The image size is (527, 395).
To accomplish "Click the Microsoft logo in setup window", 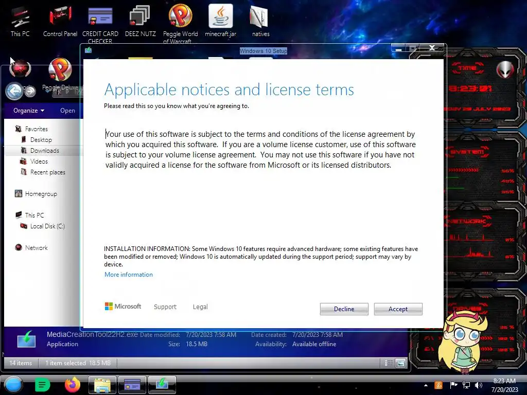I will click(123, 307).
